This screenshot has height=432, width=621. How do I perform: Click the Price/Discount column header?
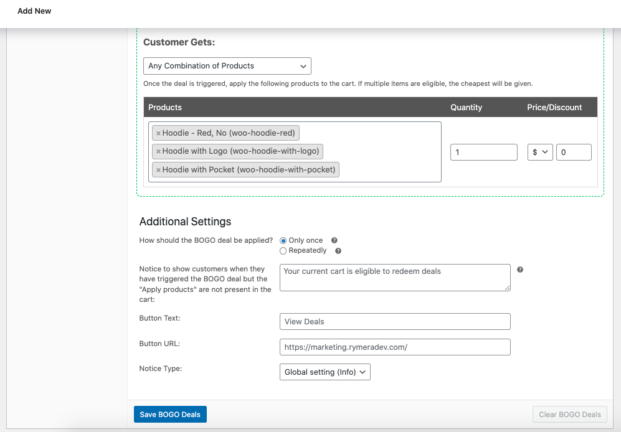click(x=554, y=107)
